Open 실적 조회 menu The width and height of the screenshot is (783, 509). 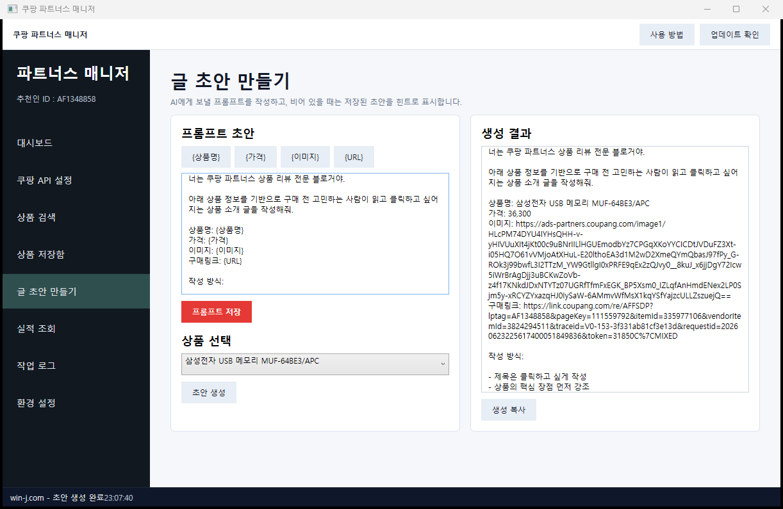(x=76, y=328)
